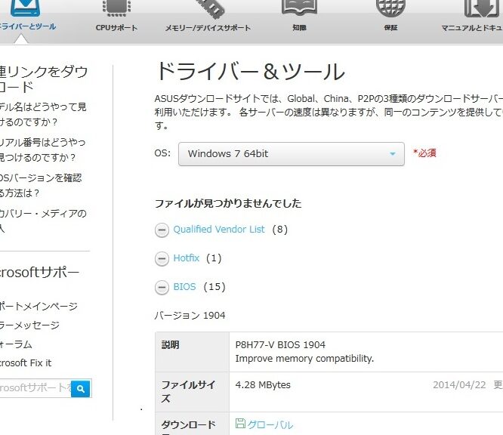Click the ファイルが見つかりませんでした message
This screenshot has width=503, height=435.
coord(228,203)
